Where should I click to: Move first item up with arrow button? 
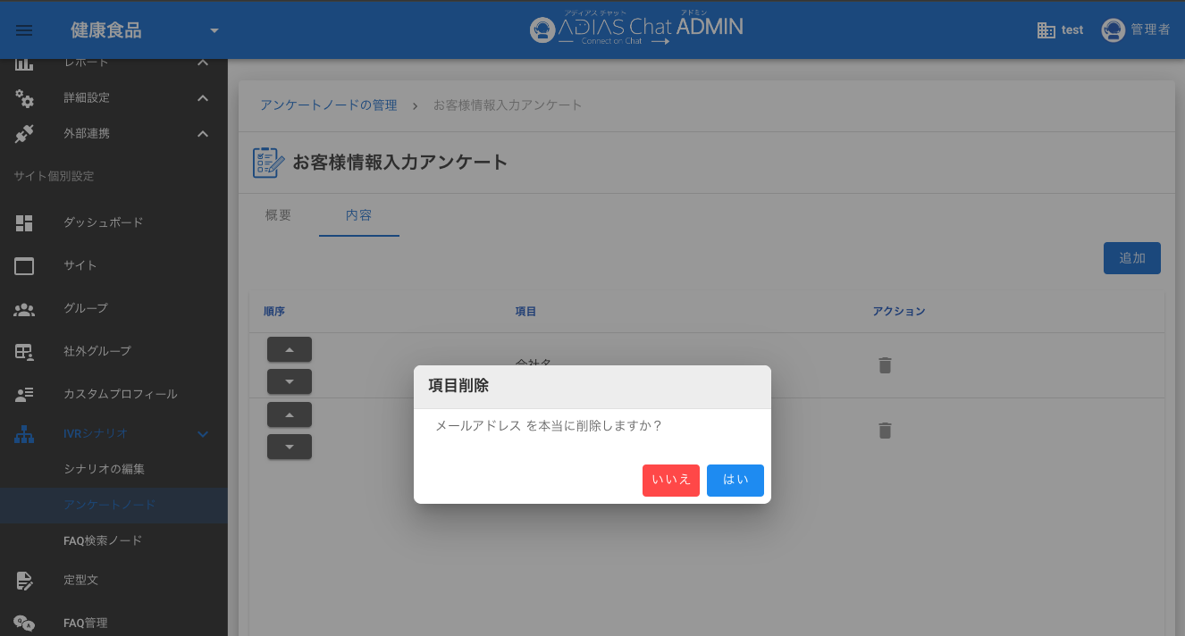click(289, 349)
